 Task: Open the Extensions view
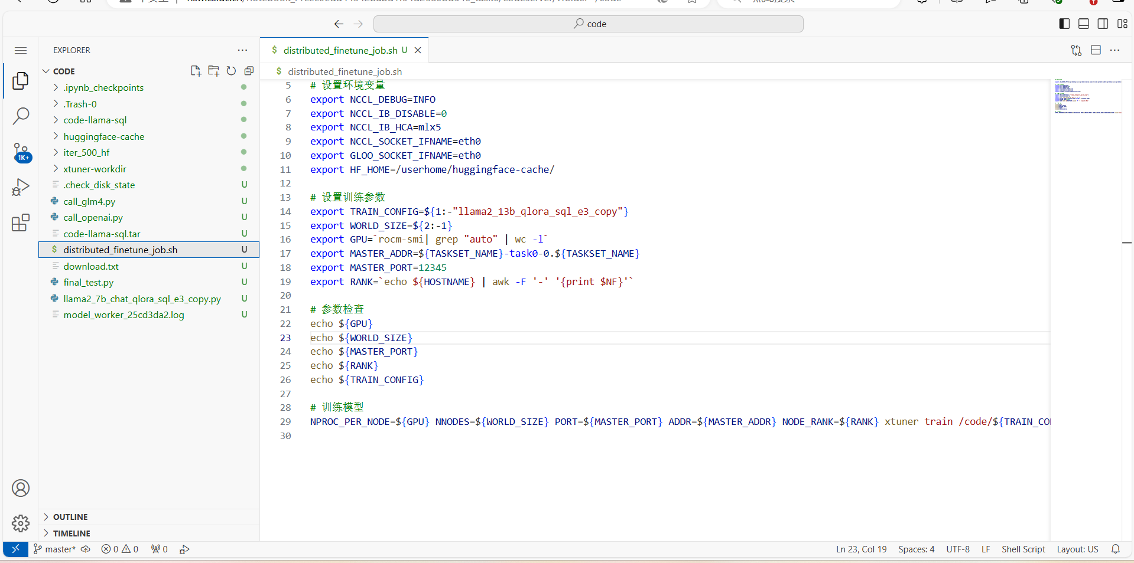(x=21, y=222)
